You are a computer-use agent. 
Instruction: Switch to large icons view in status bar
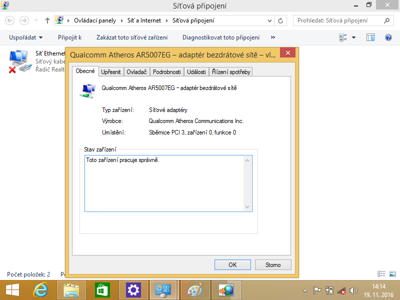[392, 274]
